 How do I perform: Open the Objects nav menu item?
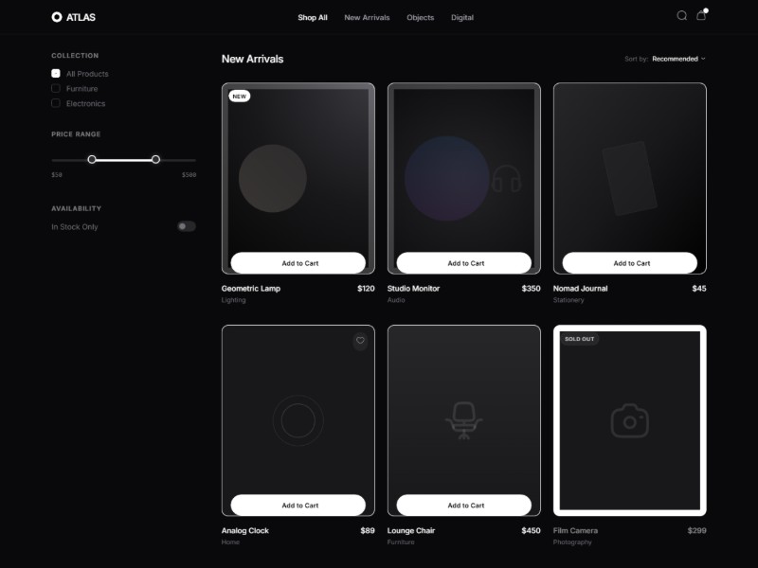click(x=420, y=17)
